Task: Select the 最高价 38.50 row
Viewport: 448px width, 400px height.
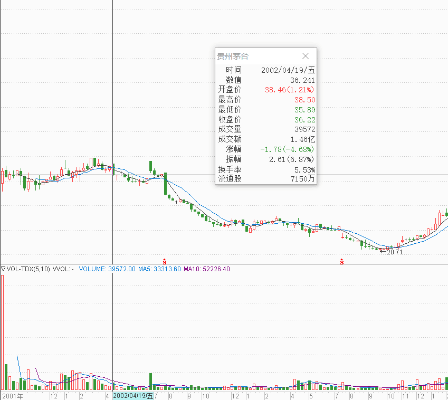Action: [x=266, y=100]
